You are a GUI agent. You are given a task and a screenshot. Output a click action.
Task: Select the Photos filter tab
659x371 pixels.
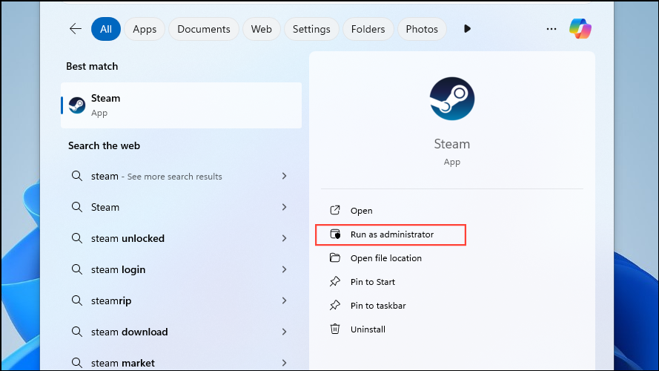(422, 29)
